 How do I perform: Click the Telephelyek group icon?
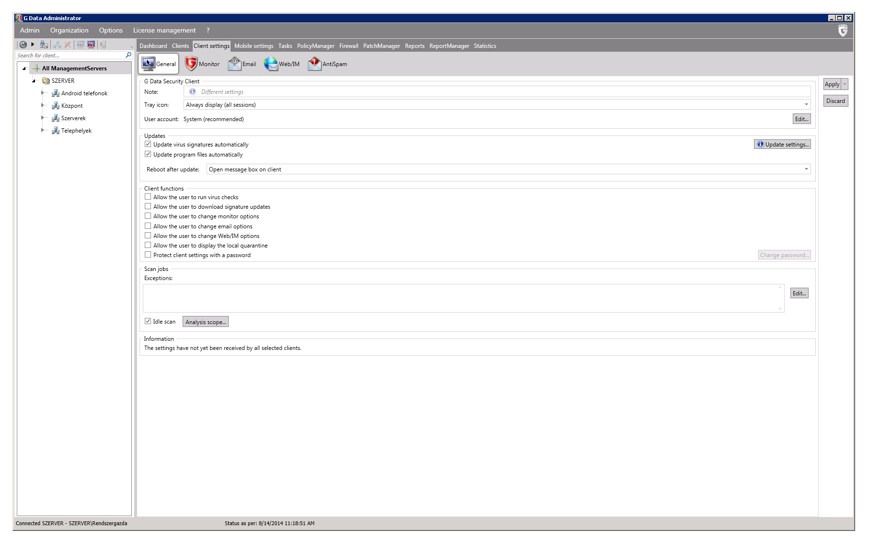[x=56, y=131]
